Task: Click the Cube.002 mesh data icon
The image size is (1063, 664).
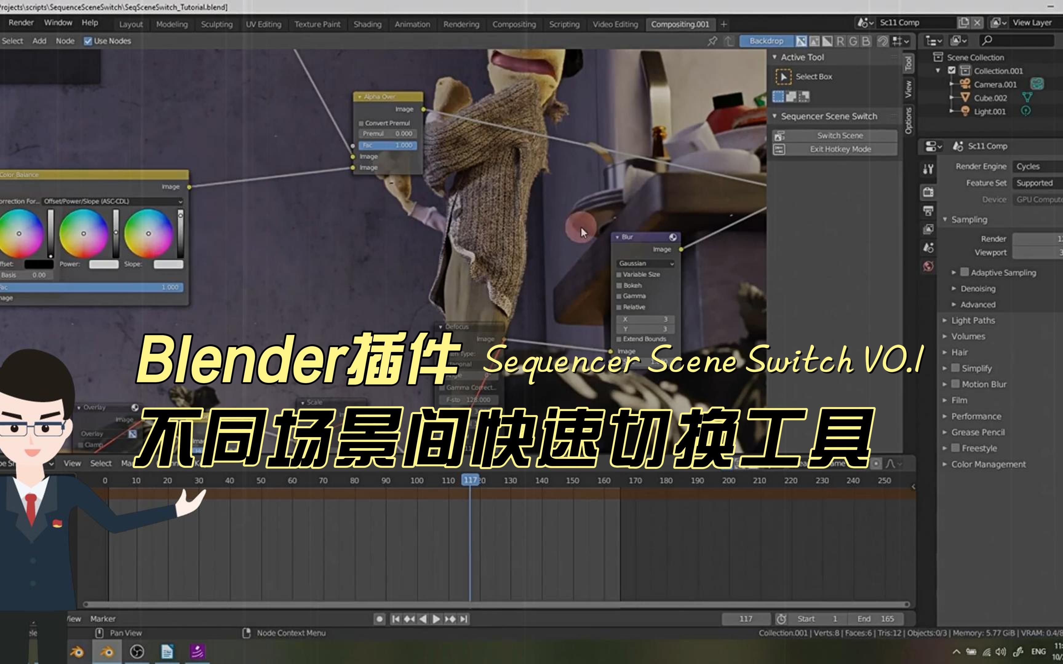Action: coord(1027,97)
